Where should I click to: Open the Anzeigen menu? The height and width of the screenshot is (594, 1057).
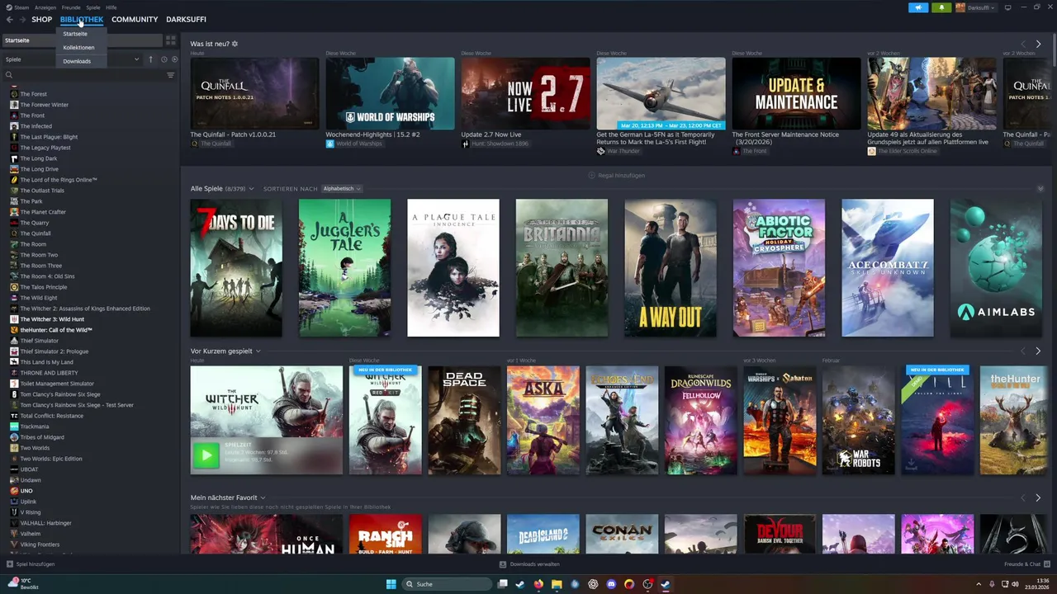pos(45,7)
